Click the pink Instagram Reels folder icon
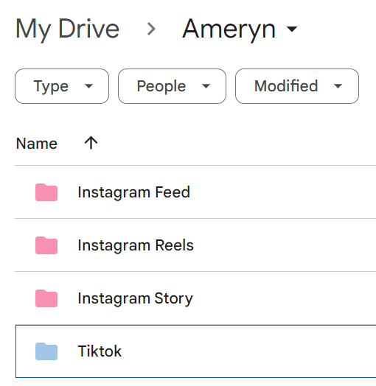Image resolution: width=376 pixels, height=386 pixels. point(46,245)
